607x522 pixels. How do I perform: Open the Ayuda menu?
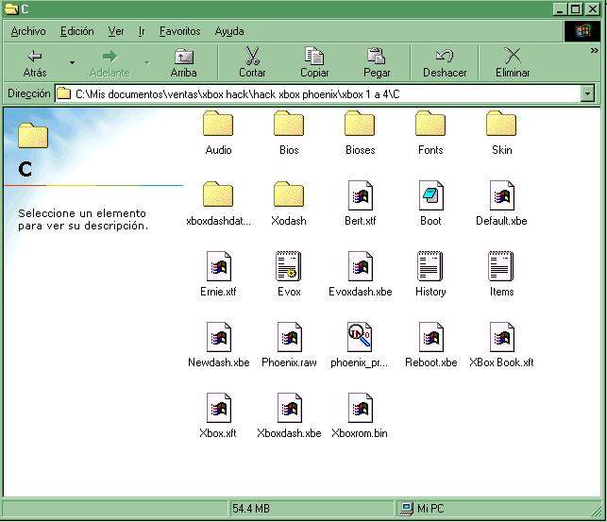[x=229, y=31]
